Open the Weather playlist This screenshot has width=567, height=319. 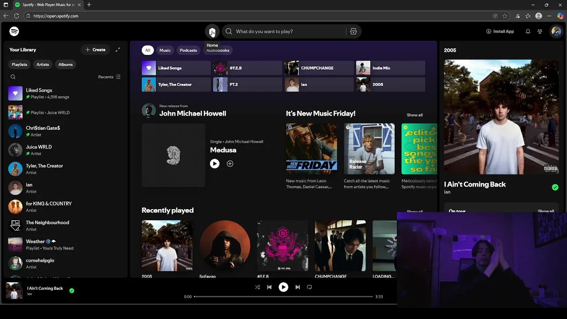pyautogui.click(x=66, y=245)
